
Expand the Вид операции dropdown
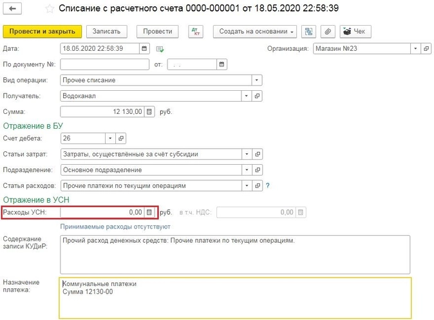tap(257, 80)
